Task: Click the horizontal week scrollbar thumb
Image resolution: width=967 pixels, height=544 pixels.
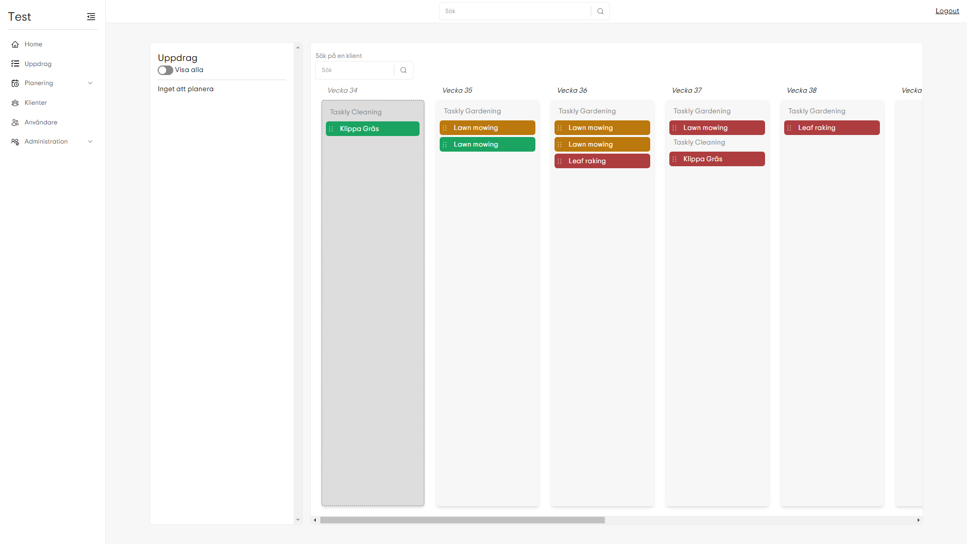Action: [x=462, y=520]
